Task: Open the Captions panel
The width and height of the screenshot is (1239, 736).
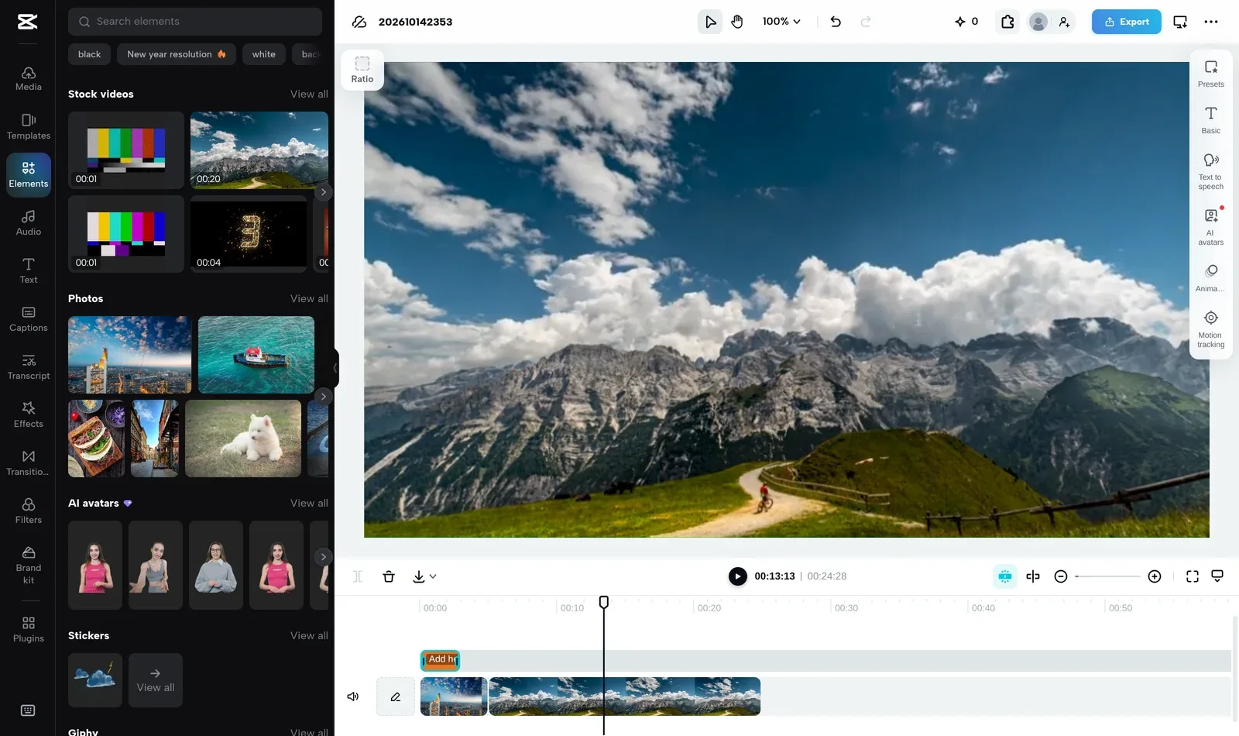Action: coord(28,318)
